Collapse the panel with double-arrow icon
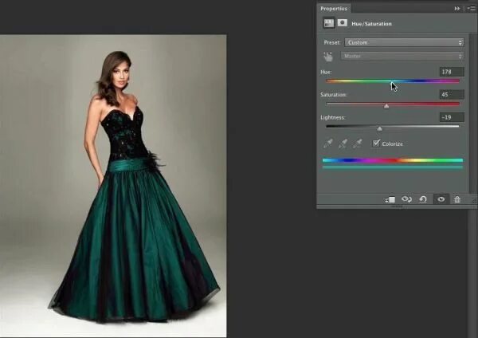 [x=457, y=9]
